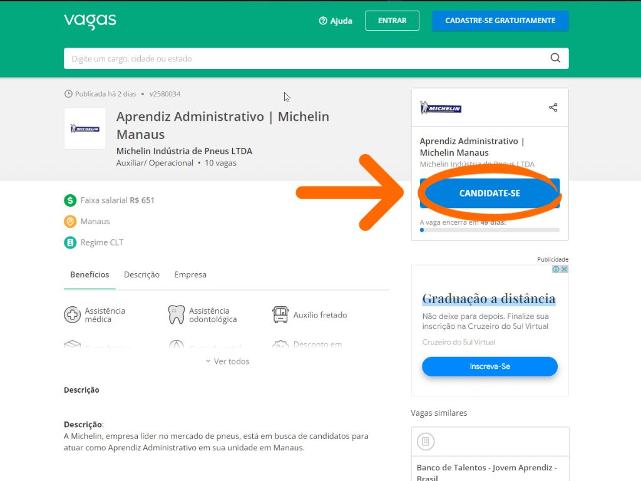
Task: Click the Aprendiz Administrativo job title heading
Action: (x=223, y=125)
